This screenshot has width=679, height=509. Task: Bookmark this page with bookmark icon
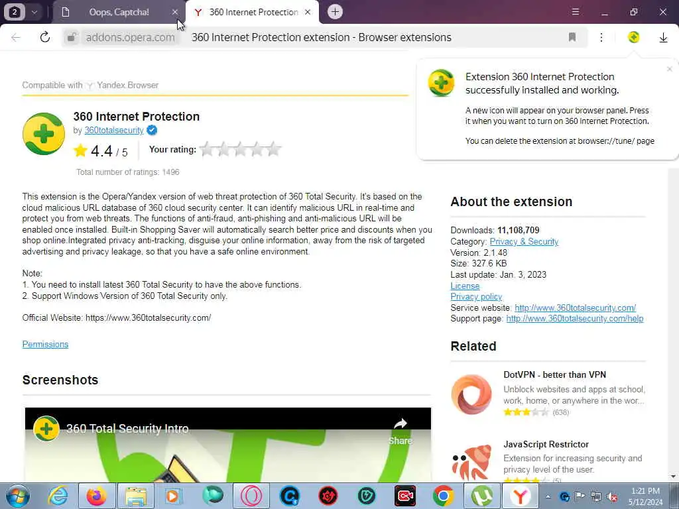coord(572,37)
